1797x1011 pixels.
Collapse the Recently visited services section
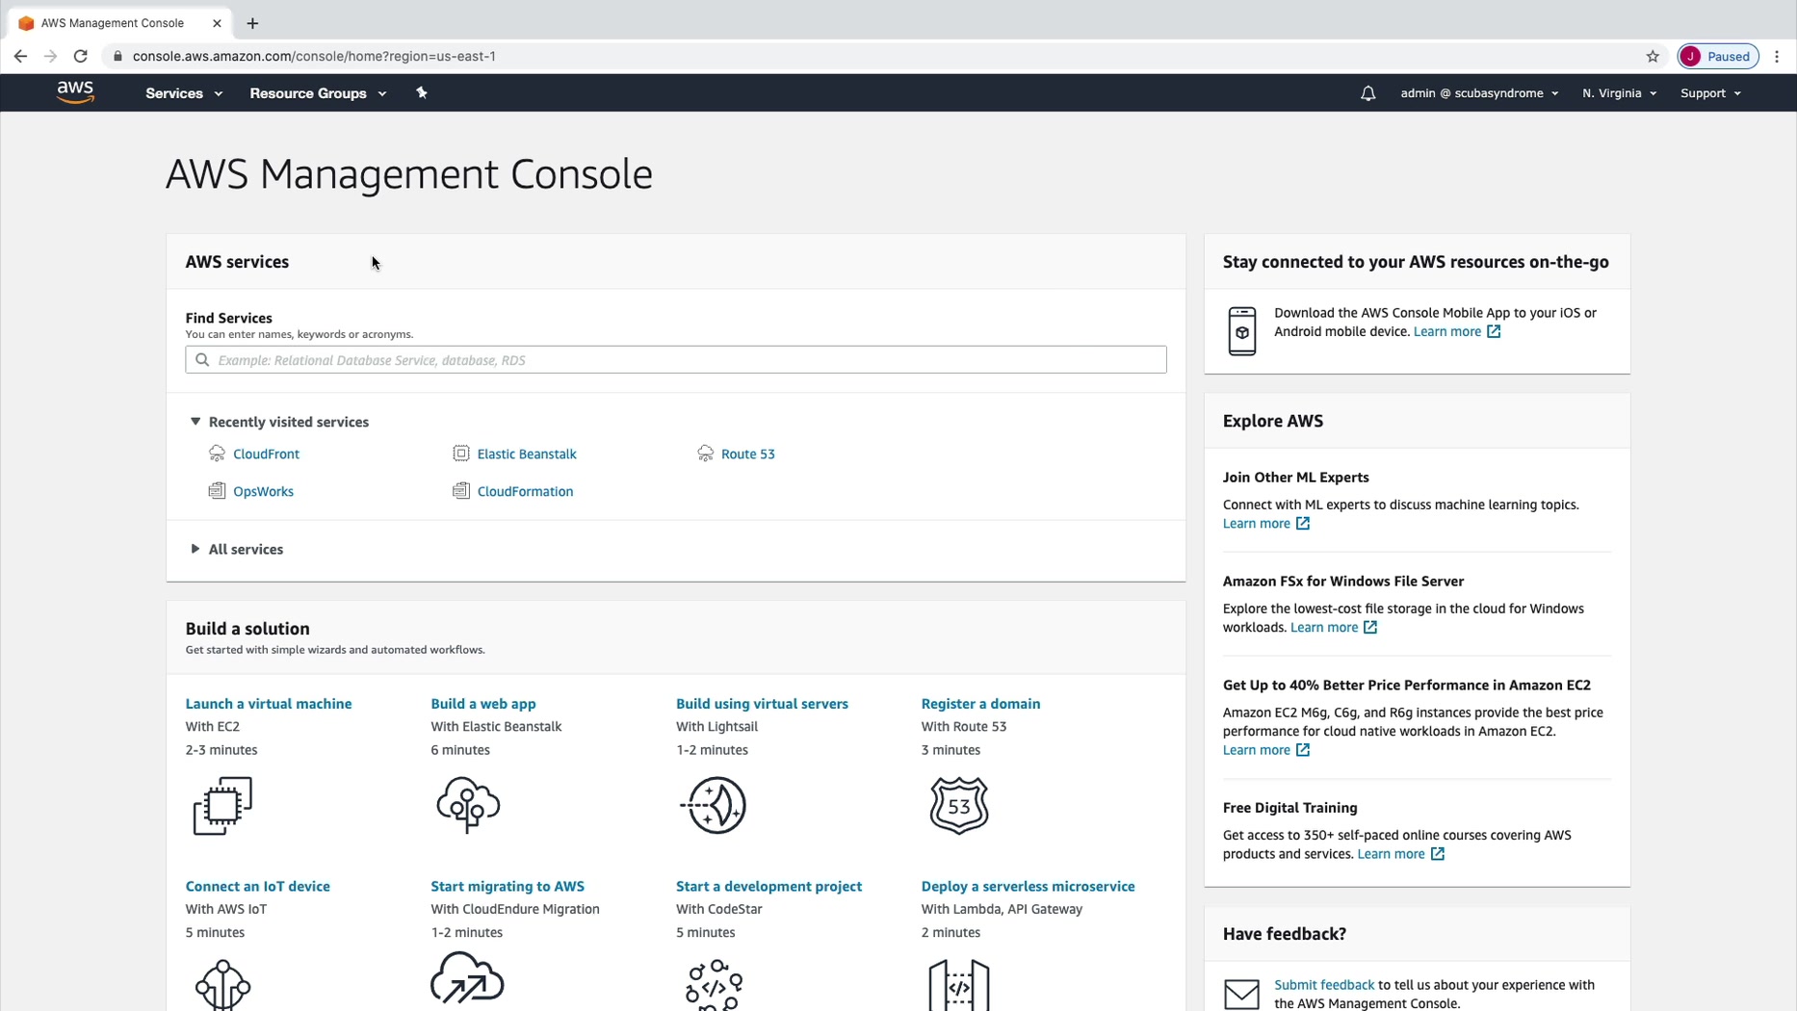(x=195, y=422)
